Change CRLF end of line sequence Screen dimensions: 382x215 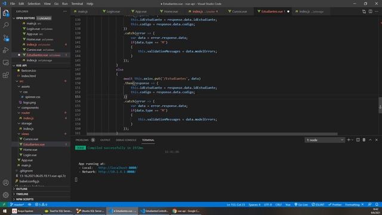(x=279, y=204)
